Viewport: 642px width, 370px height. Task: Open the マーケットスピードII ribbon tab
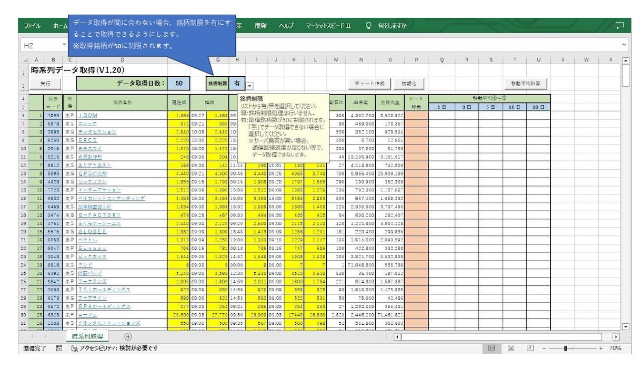click(329, 26)
